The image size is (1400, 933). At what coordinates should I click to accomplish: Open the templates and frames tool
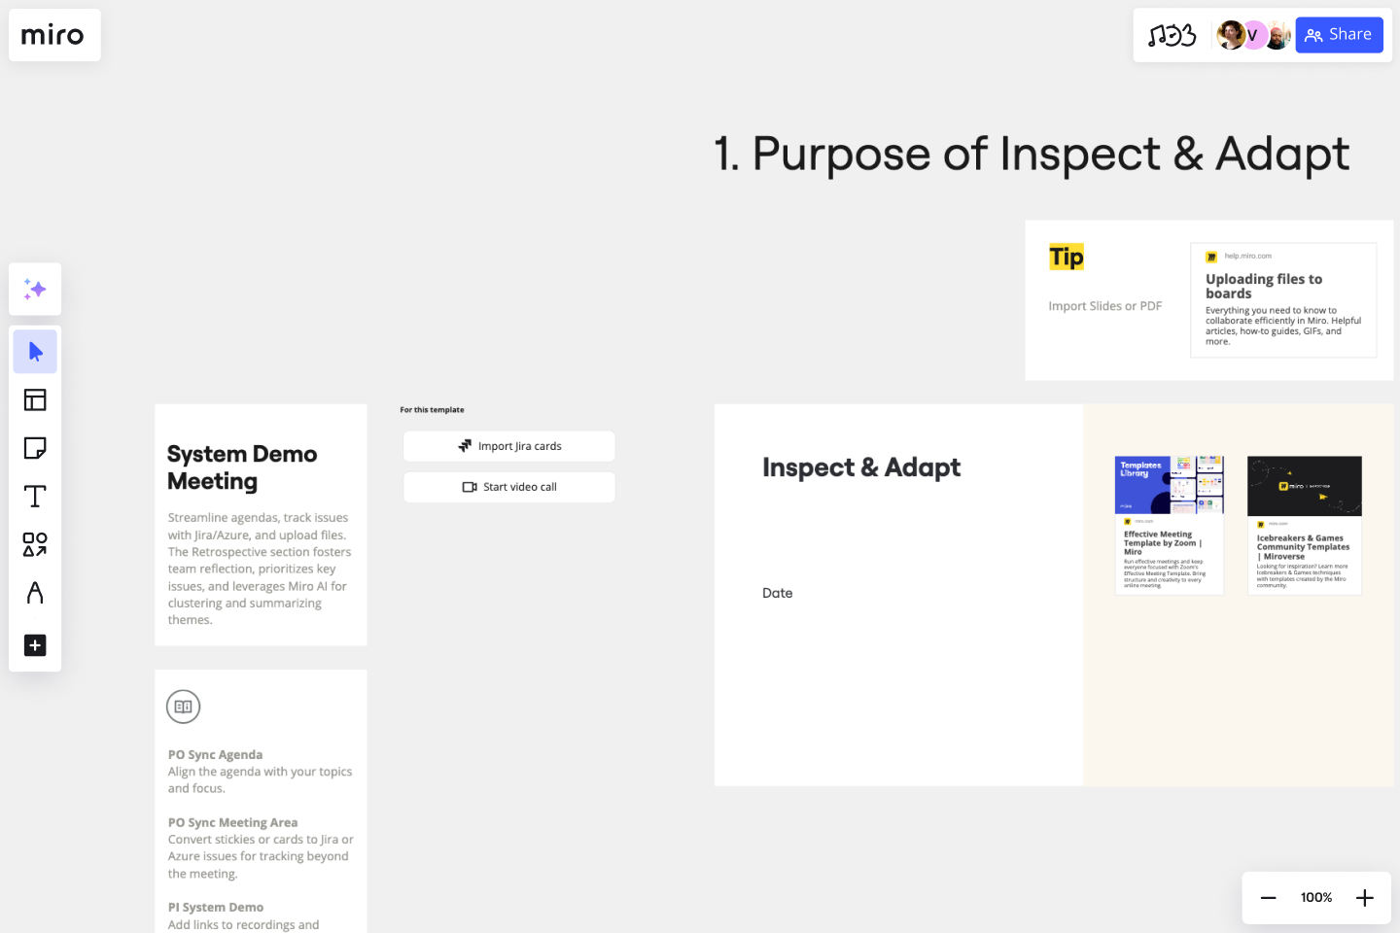click(x=35, y=399)
